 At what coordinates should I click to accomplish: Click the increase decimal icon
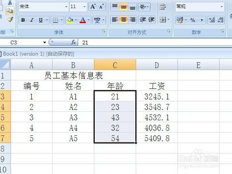coord(212,20)
